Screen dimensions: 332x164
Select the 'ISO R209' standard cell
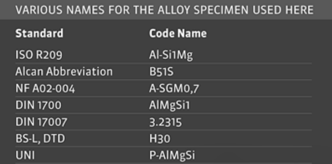tap(39, 55)
